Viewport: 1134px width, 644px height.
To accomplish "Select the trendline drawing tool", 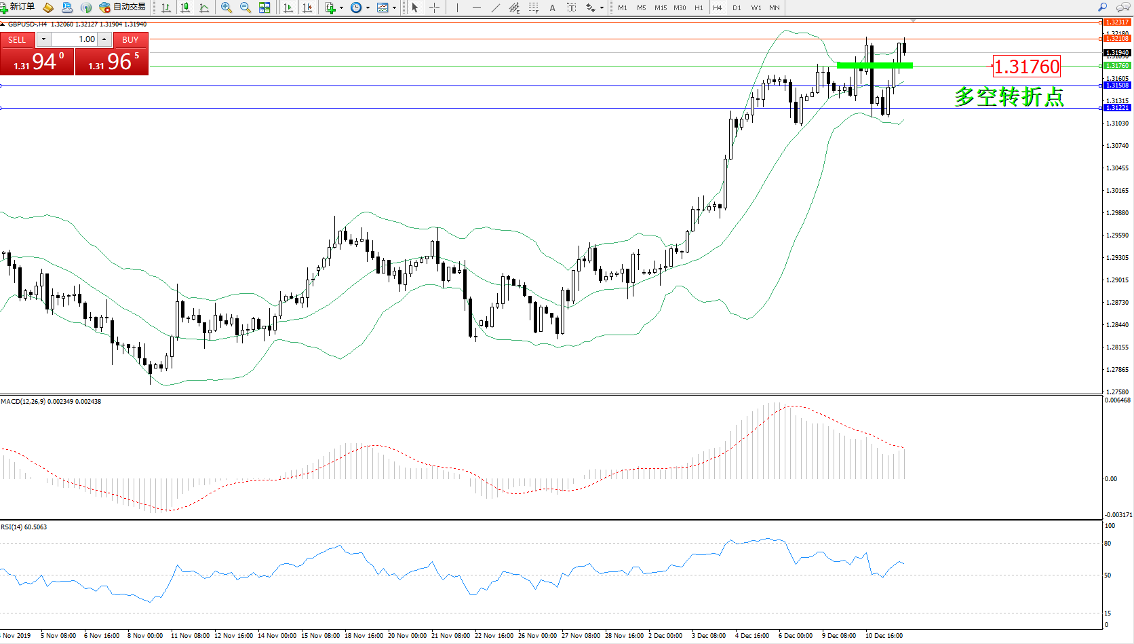I will point(496,7).
